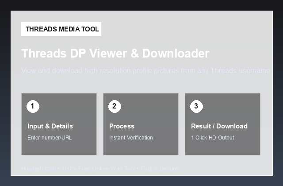Click the 'View and download high resolution' subtitle
Screen dimensions: 283x186
pos(145,71)
